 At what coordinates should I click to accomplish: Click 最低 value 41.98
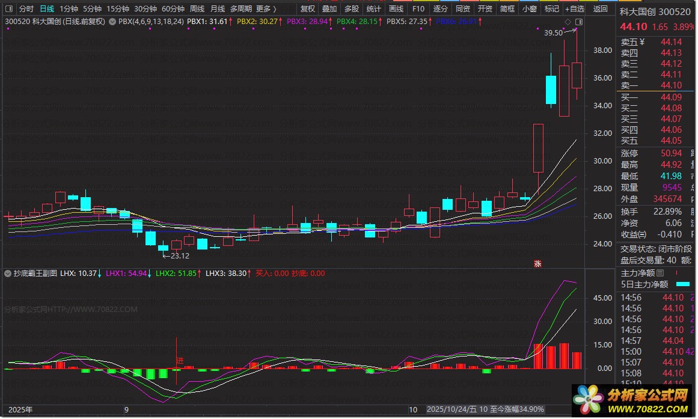[672, 176]
